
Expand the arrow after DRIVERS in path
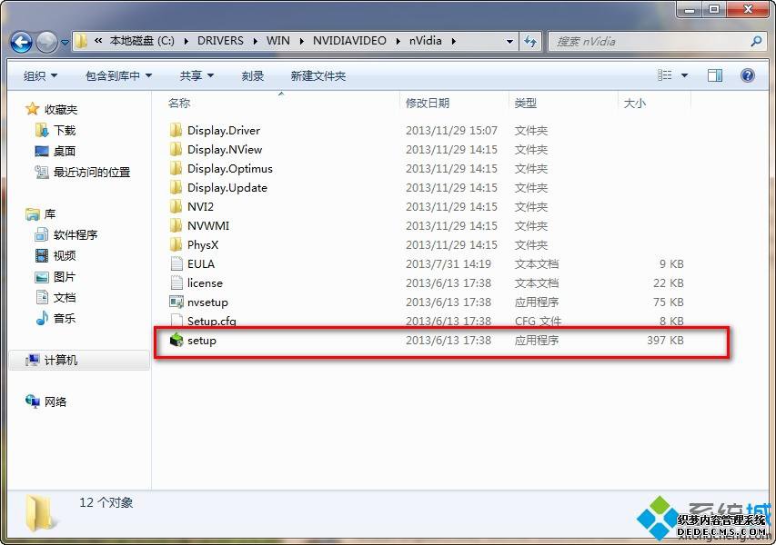pyautogui.click(x=255, y=41)
